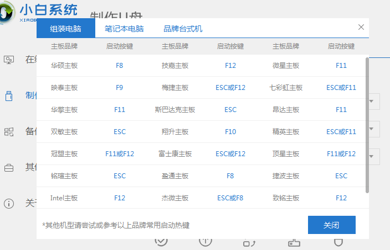
Task: Click the 富士康主板 cell
Action: tap(175, 154)
